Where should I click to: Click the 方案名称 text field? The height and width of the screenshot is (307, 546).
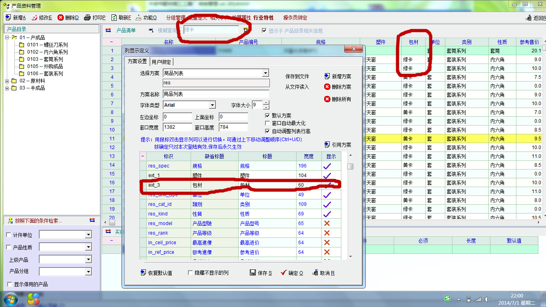point(216,94)
